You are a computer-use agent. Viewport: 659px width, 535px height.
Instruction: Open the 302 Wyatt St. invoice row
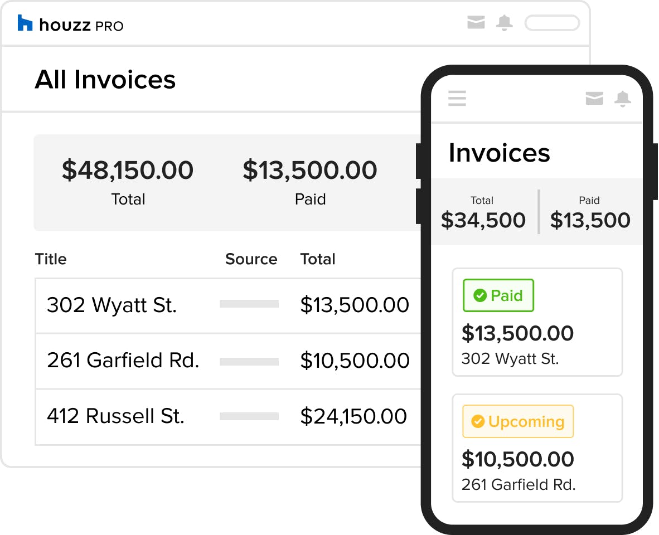pos(112,305)
